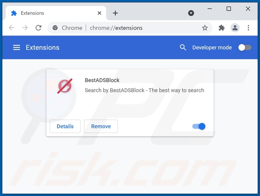Remove the BestADSBlock extension
The image size is (260, 196).
(101, 126)
